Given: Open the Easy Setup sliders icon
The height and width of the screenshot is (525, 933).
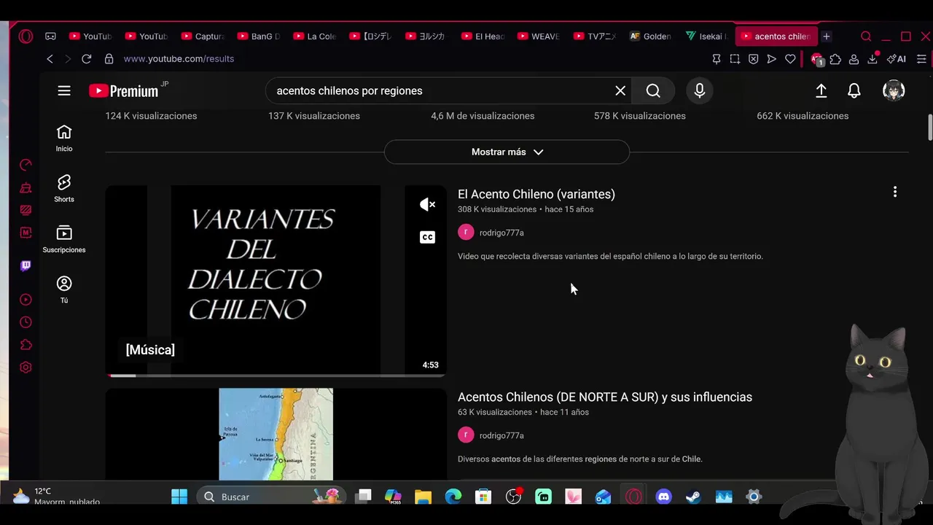Looking at the screenshot, I should click(923, 59).
